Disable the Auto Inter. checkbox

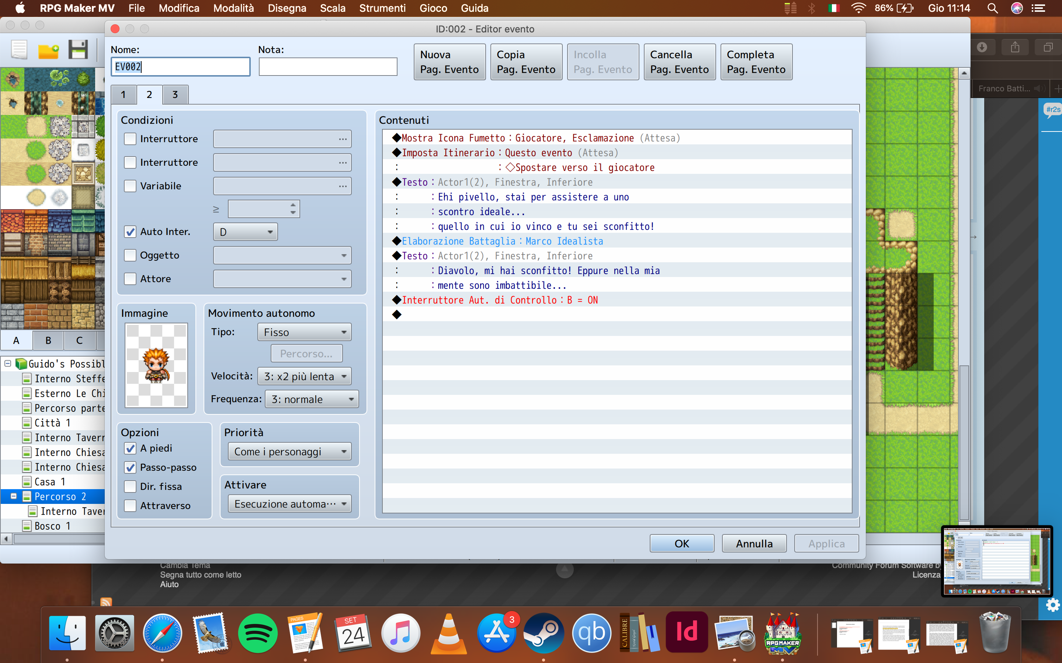coord(130,232)
